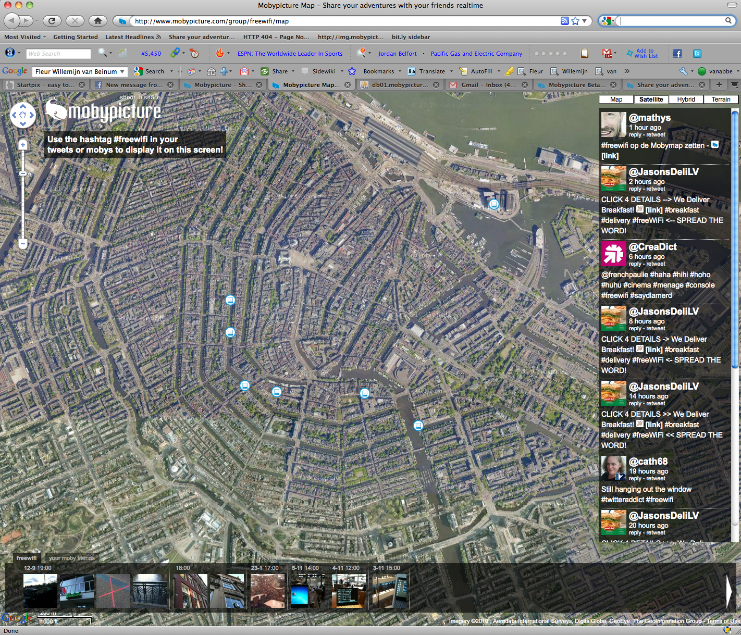The height and width of the screenshot is (635, 741).
Task: Bookmark page with star in address bar
Action: (x=575, y=21)
